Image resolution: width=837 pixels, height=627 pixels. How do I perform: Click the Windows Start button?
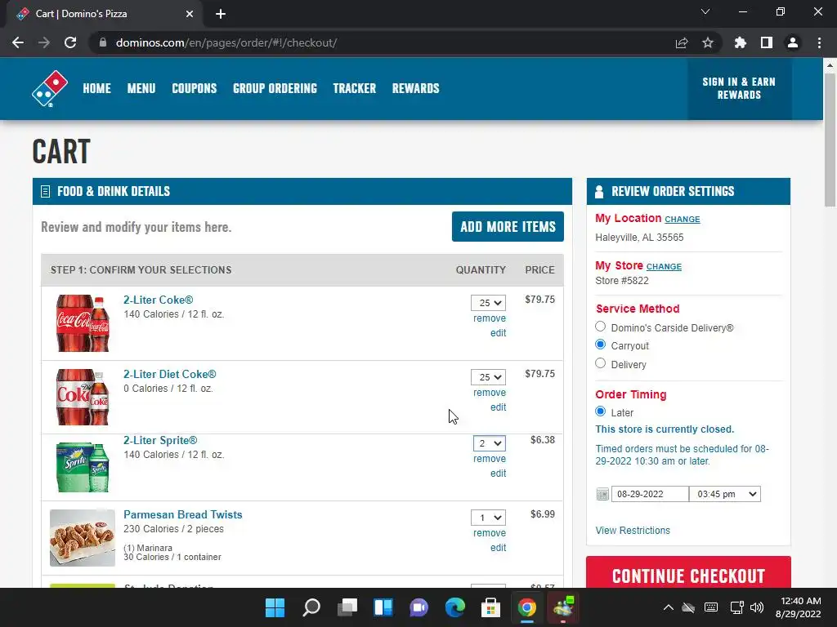pos(275,607)
